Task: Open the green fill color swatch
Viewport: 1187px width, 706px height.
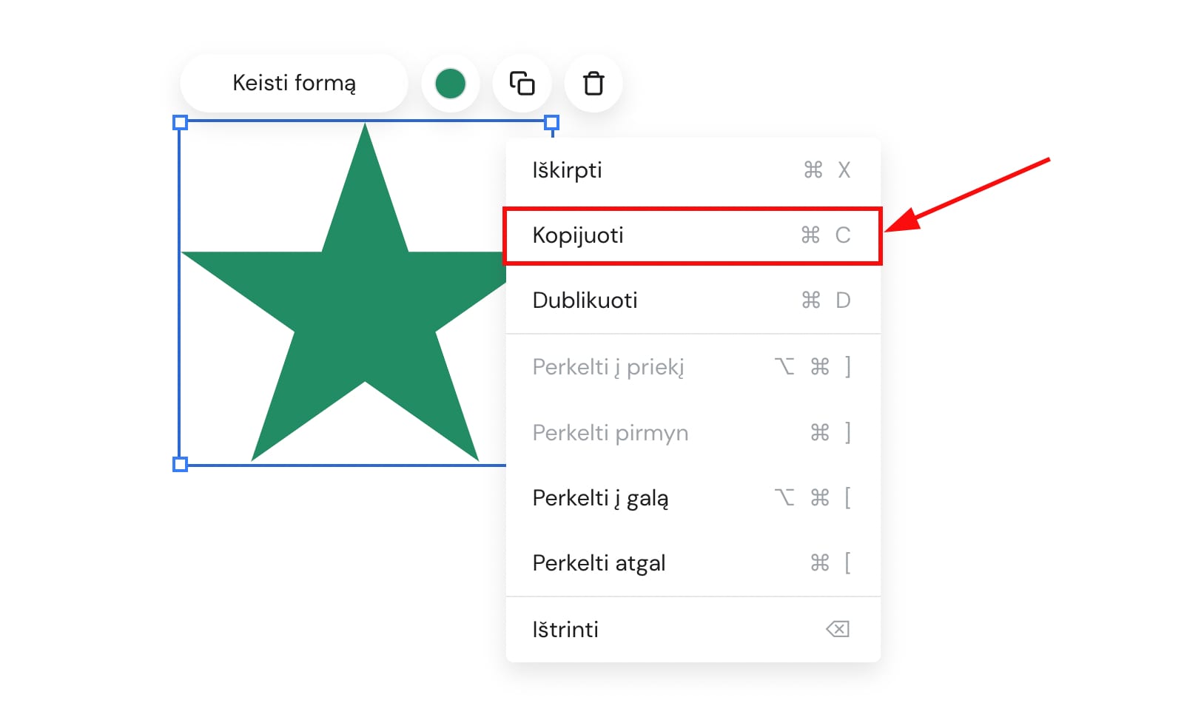Action: click(450, 84)
